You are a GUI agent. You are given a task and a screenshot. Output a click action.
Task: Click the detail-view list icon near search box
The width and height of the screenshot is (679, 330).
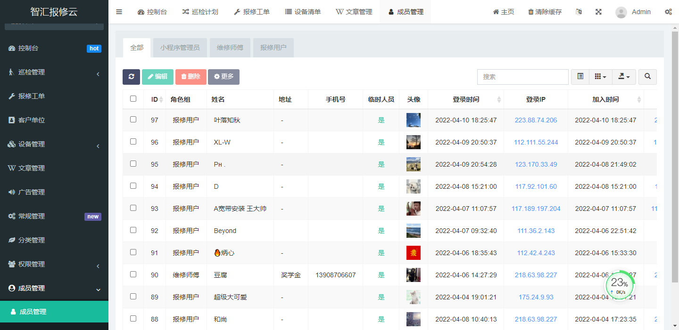[x=580, y=76]
